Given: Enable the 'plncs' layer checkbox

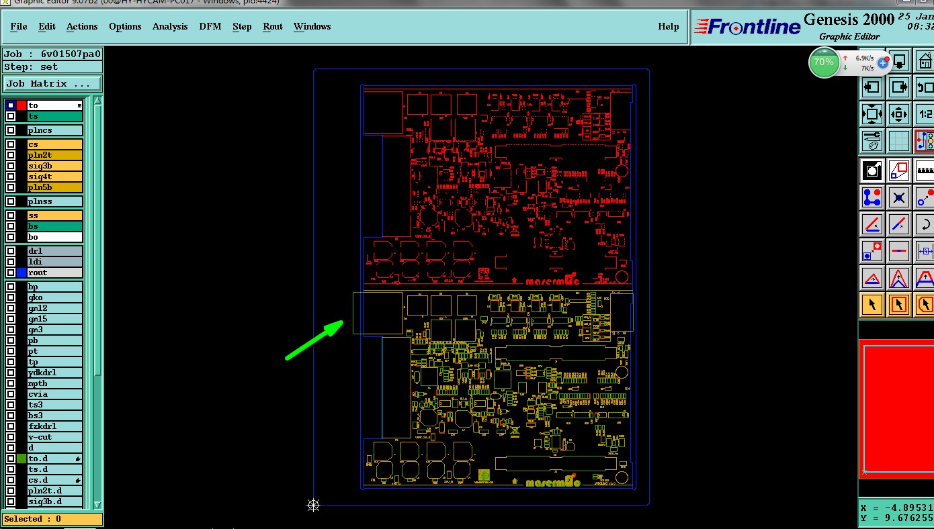Looking at the screenshot, I should click(x=11, y=130).
